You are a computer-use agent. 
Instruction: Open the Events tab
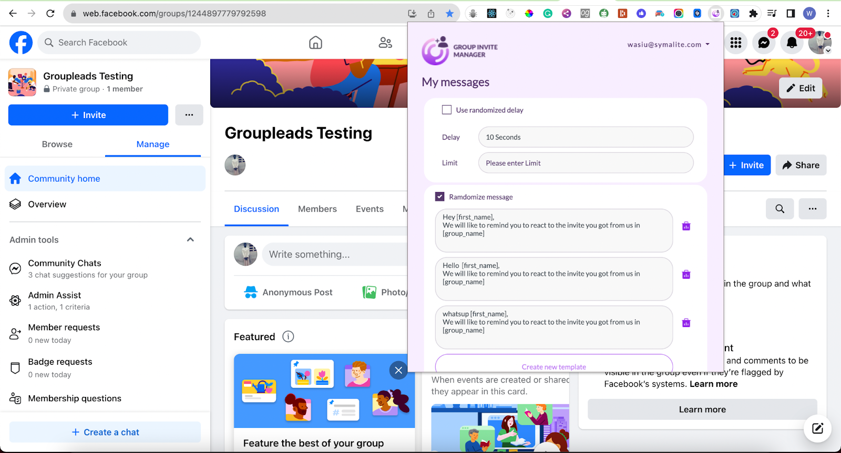[x=370, y=209]
